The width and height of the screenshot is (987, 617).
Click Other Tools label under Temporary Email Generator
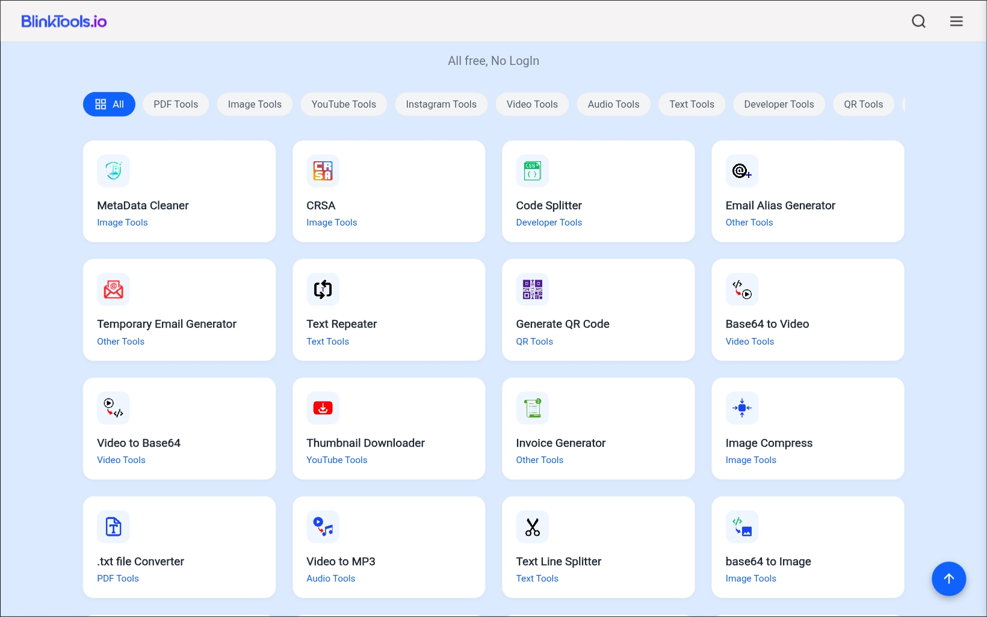coord(120,342)
